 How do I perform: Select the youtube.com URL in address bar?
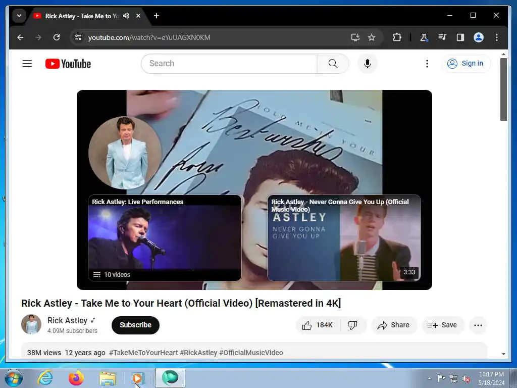149,37
